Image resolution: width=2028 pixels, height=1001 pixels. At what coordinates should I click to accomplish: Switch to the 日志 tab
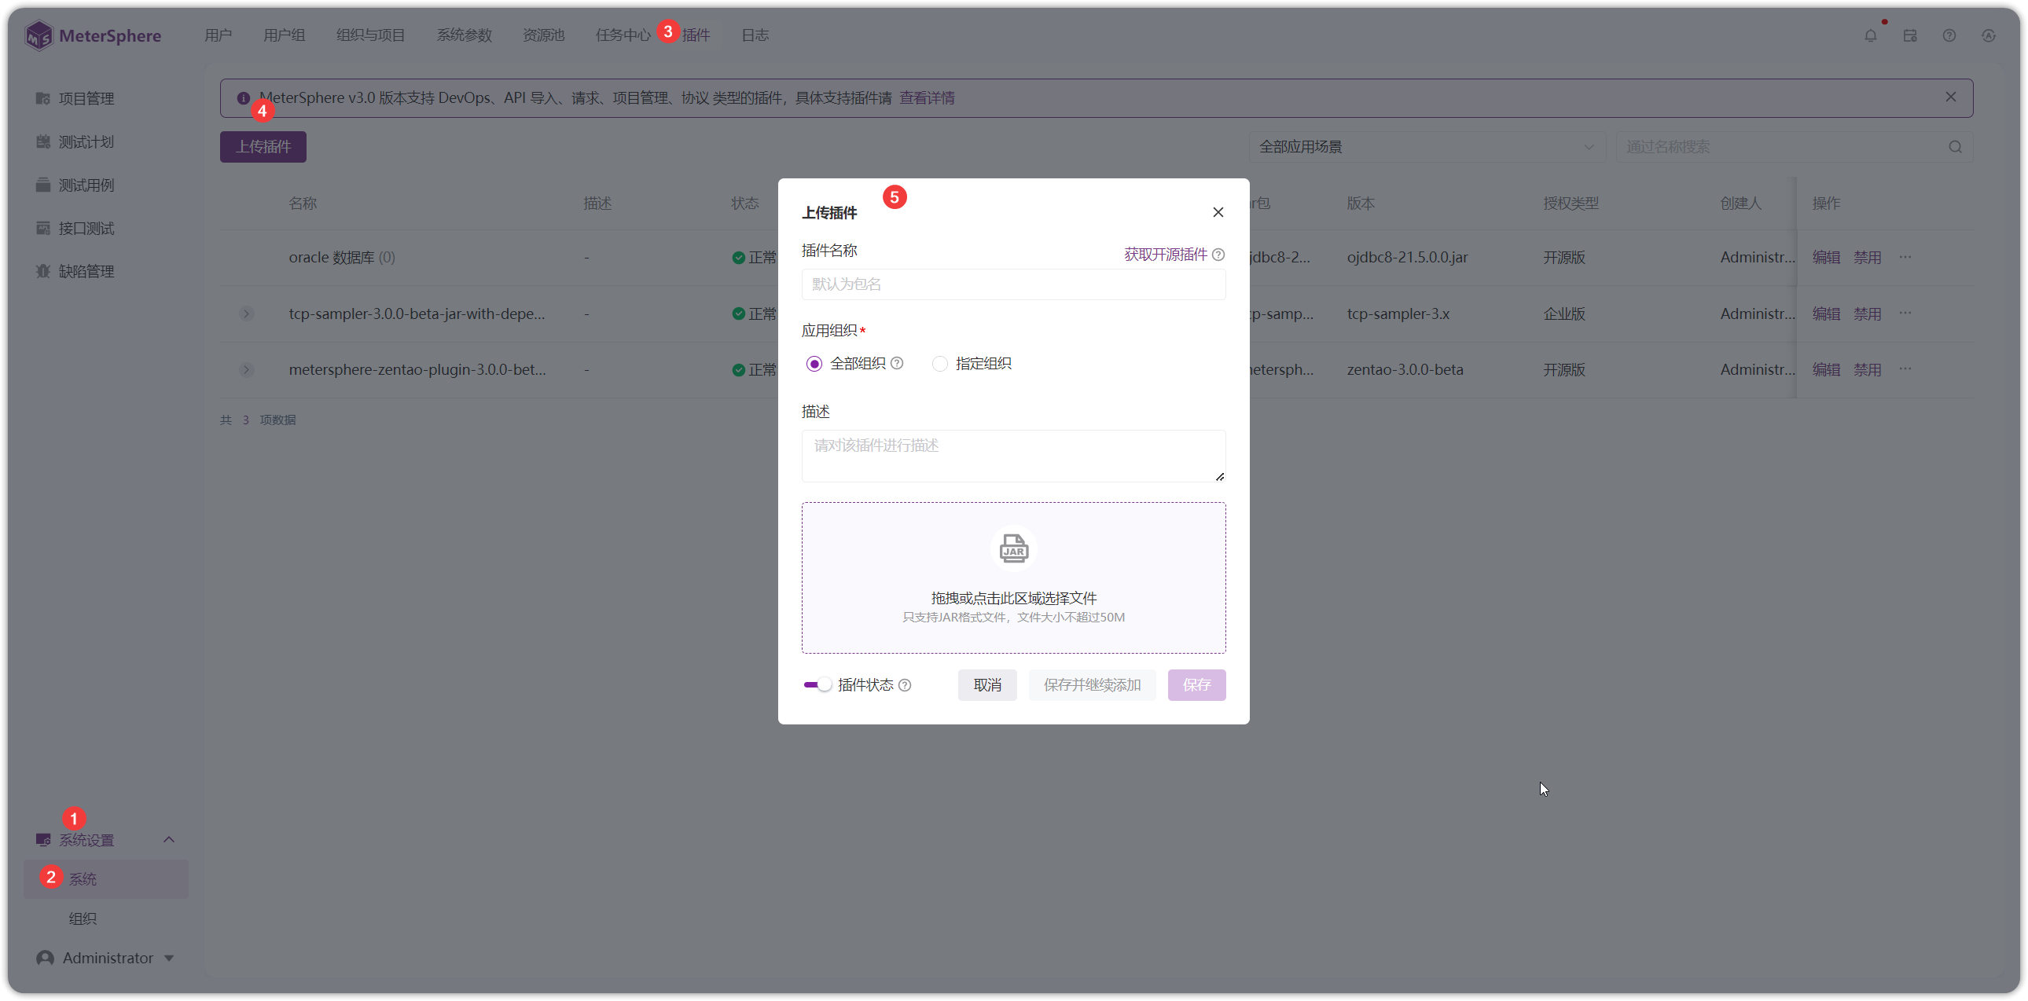pyautogui.click(x=754, y=35)
